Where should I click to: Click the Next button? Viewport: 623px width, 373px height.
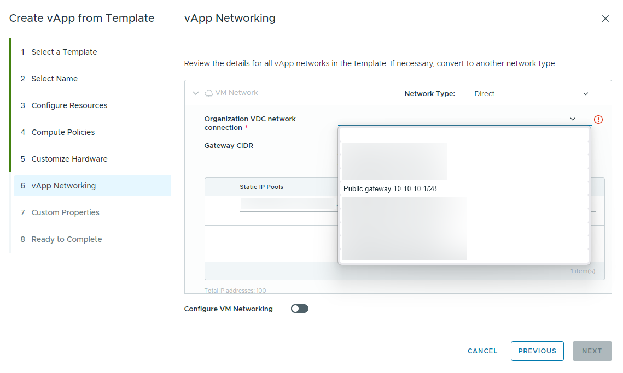tap(592, 351)
